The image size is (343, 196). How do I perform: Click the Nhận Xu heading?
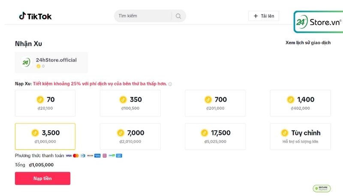[28, 43]
